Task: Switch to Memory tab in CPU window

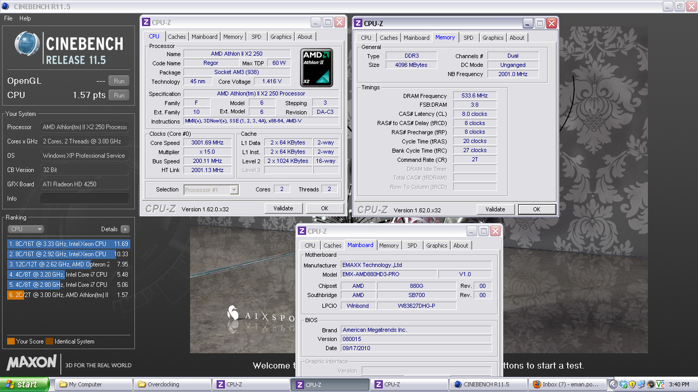Action: pos(233,37)
